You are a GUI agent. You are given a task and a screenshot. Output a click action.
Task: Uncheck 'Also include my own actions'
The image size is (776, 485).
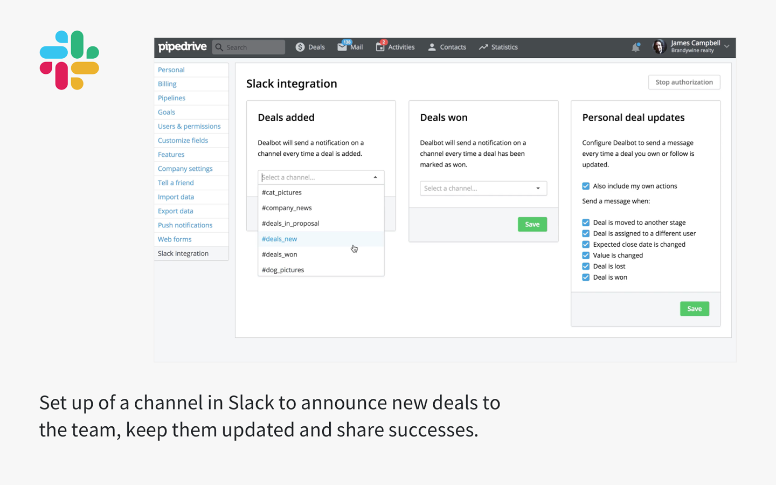pyautogui.click(x=585, y=186)
